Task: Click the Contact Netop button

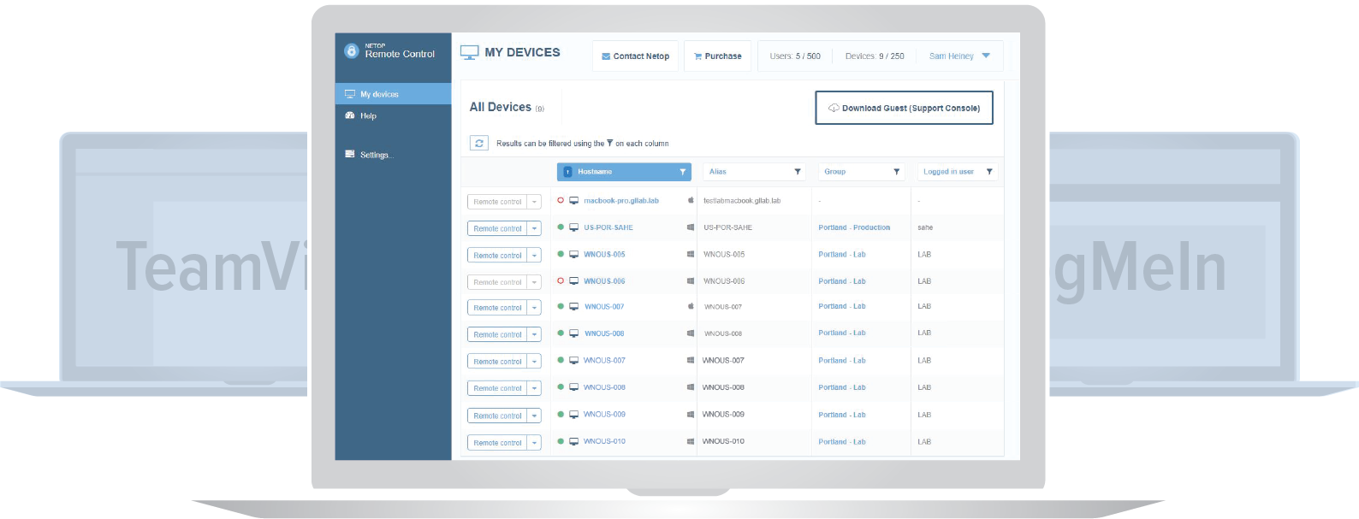Action: pyautogui.click(x=635, y=56)
